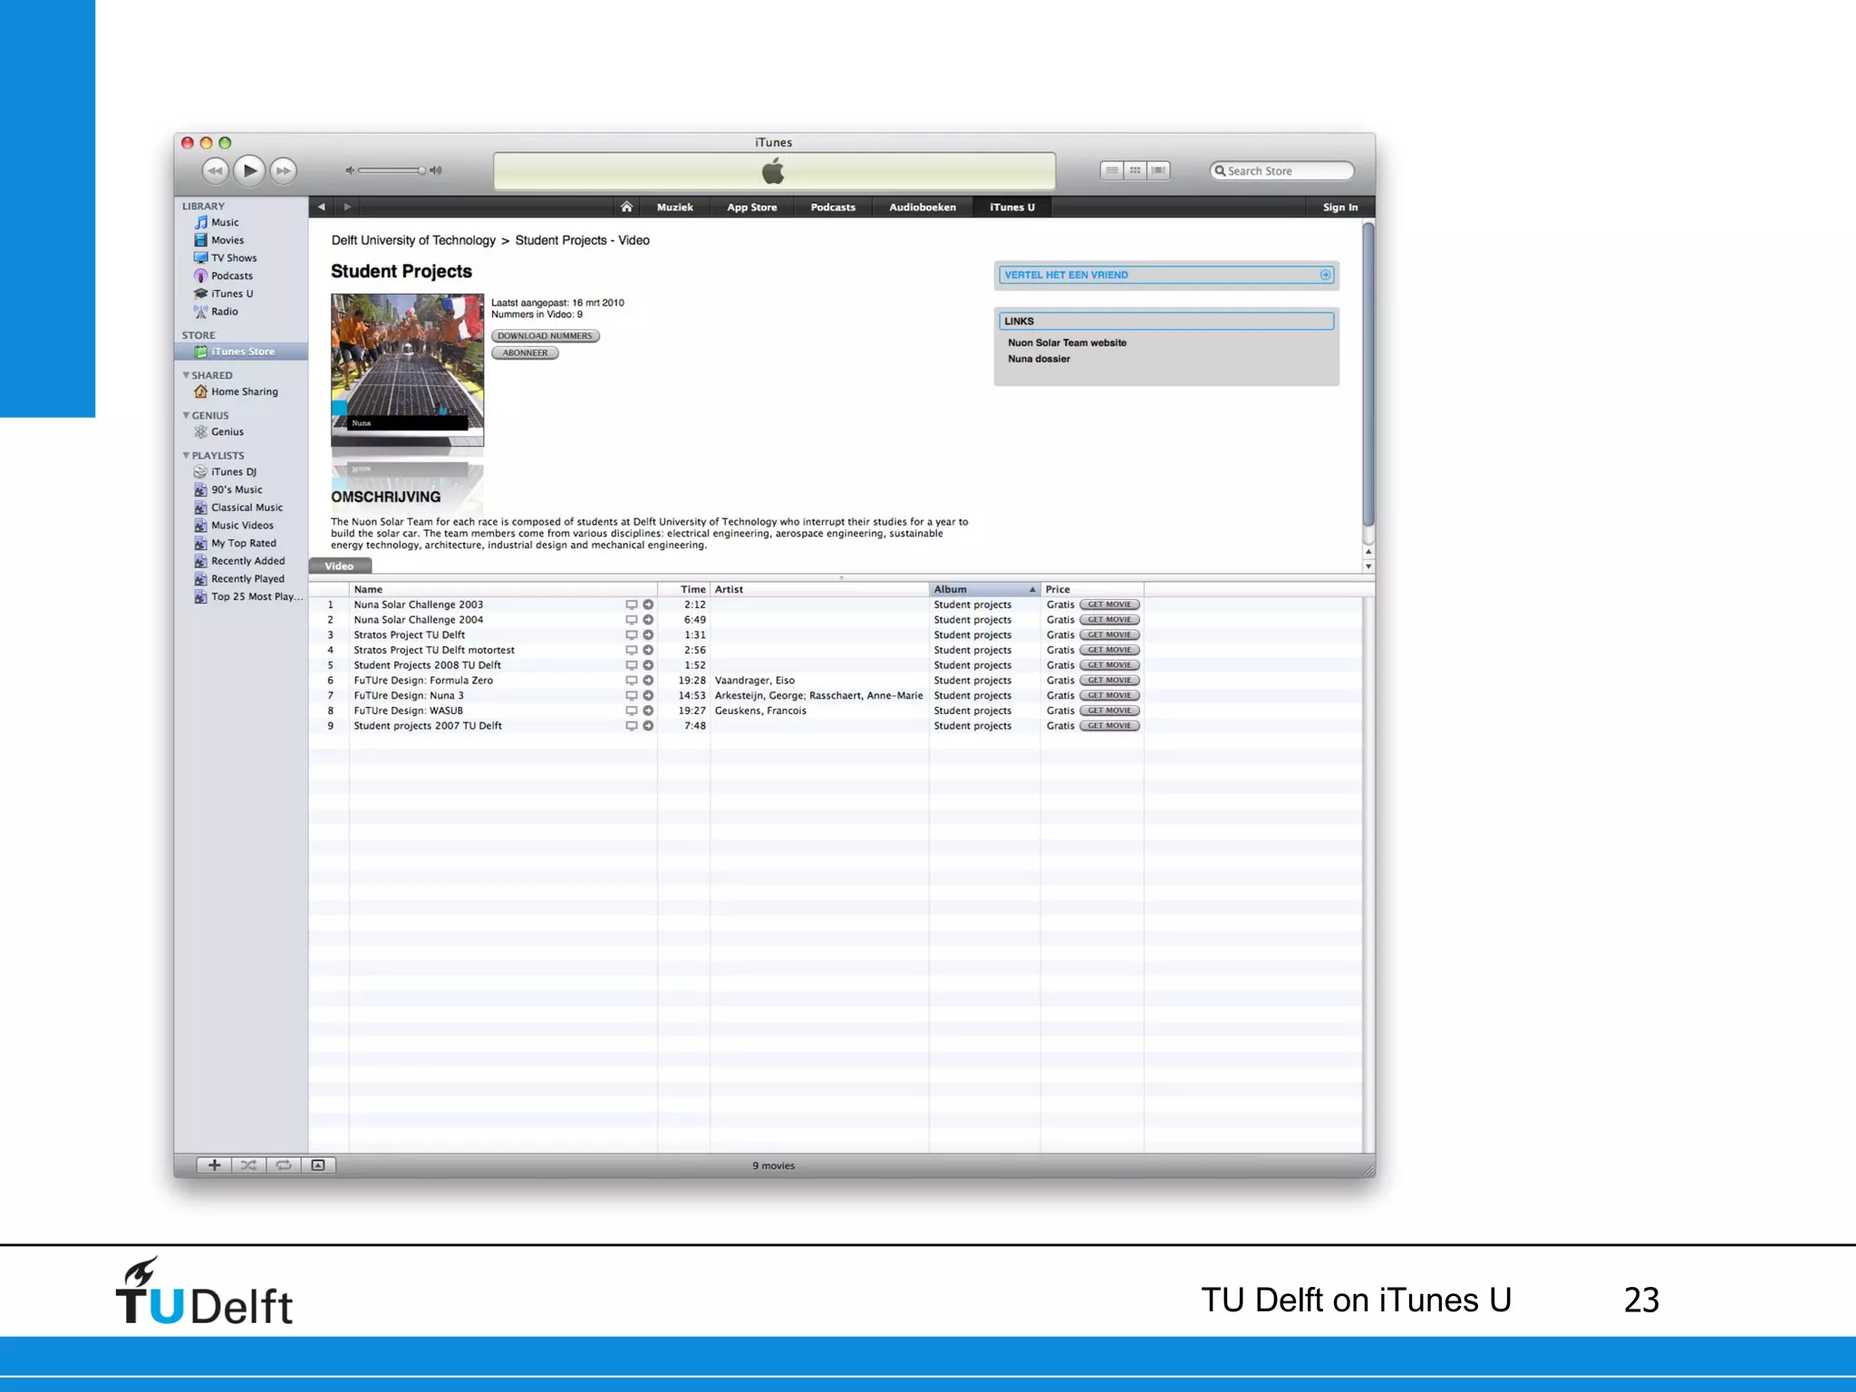Open the Podcasts store tab
Viewport: 1856px width, 1392px height.
[x=833, y=208]
